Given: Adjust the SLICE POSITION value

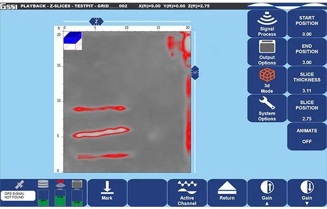Looking at the screenshot, I should click(x=307, y=108).
